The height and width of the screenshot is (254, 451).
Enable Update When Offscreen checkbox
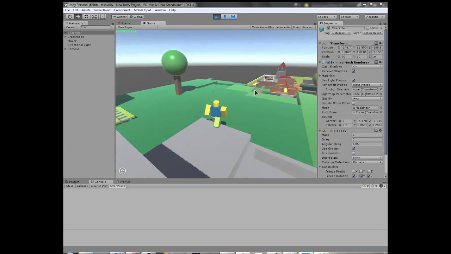[x=353, y=103]
